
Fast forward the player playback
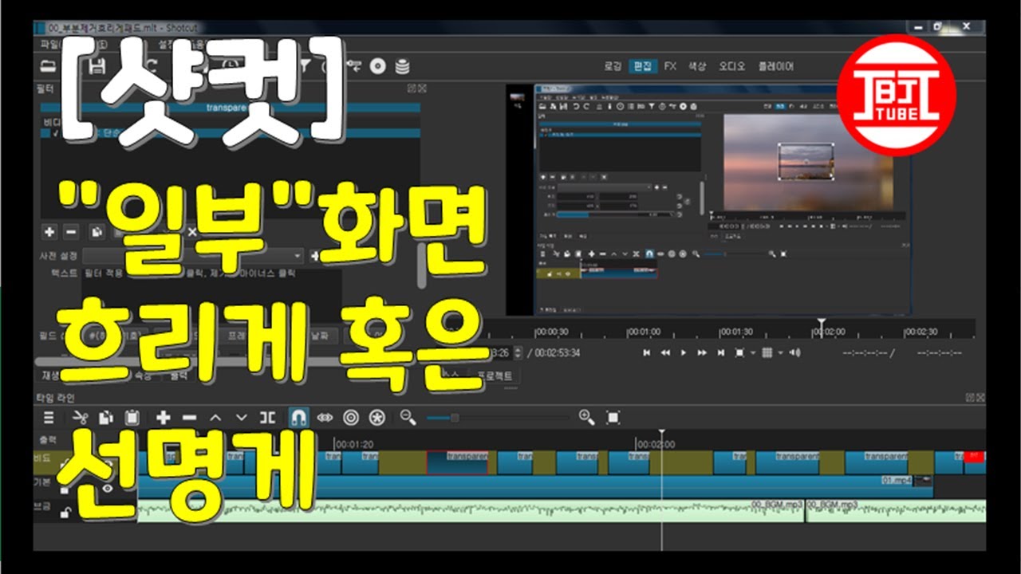pos(702,352)
